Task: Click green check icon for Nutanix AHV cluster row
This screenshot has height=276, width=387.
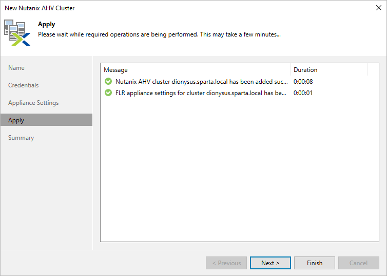Action: [x=108, y=81]
